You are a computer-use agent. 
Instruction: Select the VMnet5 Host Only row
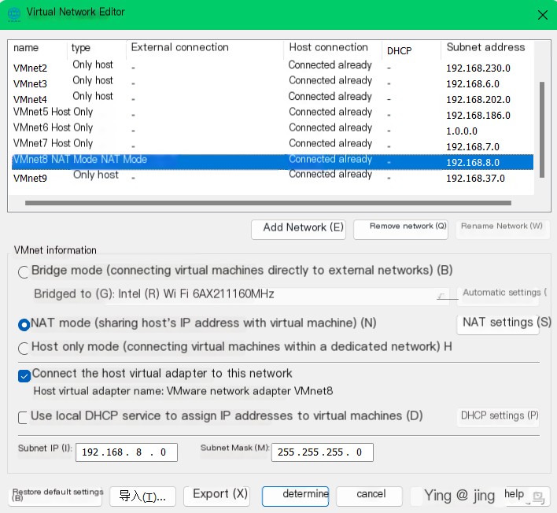[x=272, y=113]
